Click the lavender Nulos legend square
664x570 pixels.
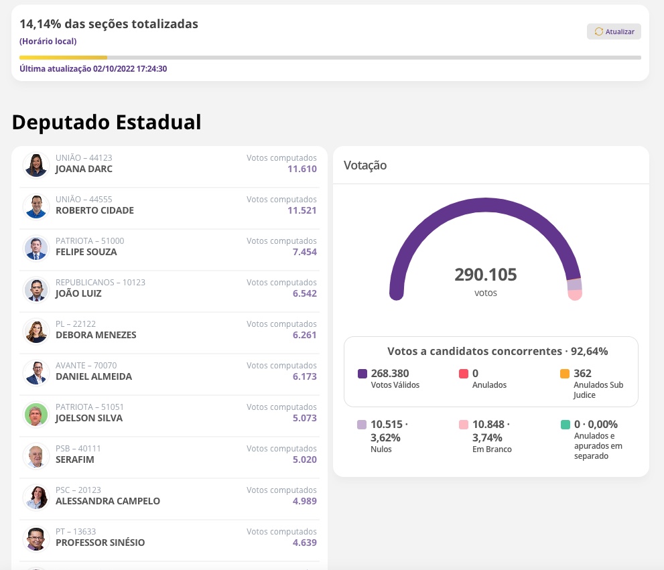[x=362, y=425]
